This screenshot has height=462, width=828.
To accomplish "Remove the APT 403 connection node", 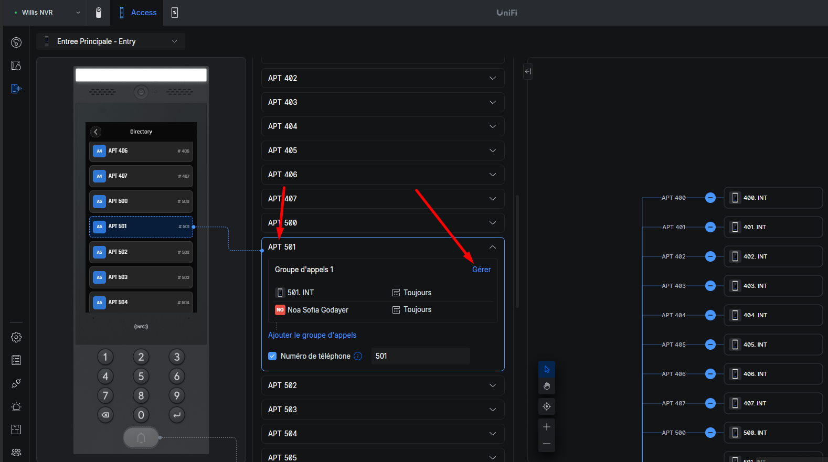I will (710, 286).
